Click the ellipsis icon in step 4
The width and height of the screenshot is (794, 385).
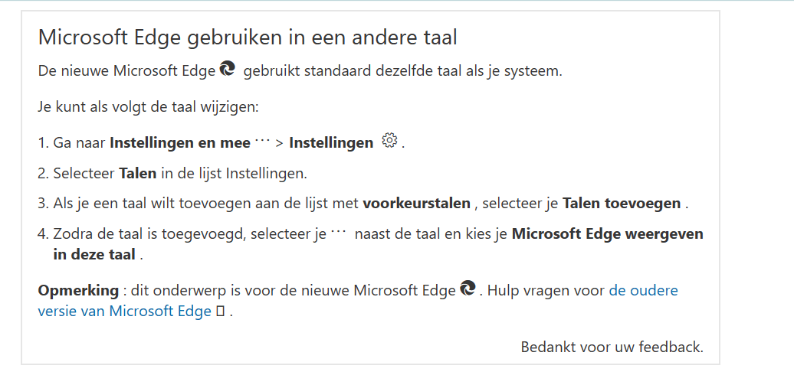tap(338, 232)
